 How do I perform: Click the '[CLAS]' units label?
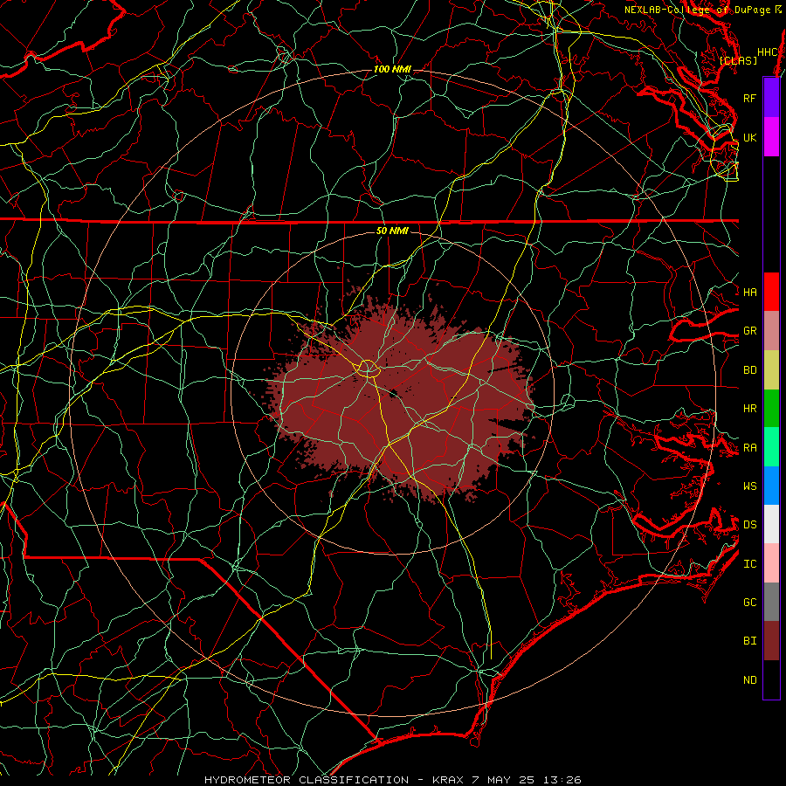click(x=738, y=60)
